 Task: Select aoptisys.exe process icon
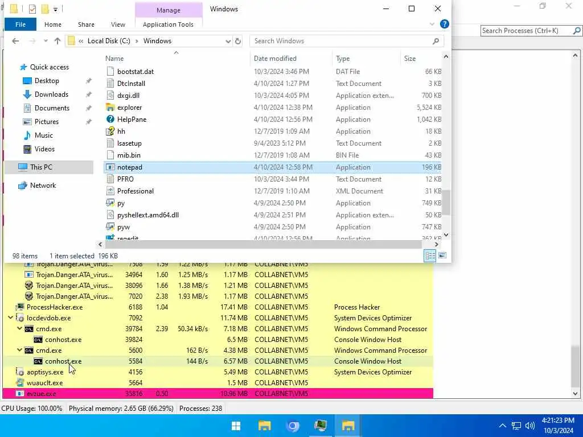[20, 372]
